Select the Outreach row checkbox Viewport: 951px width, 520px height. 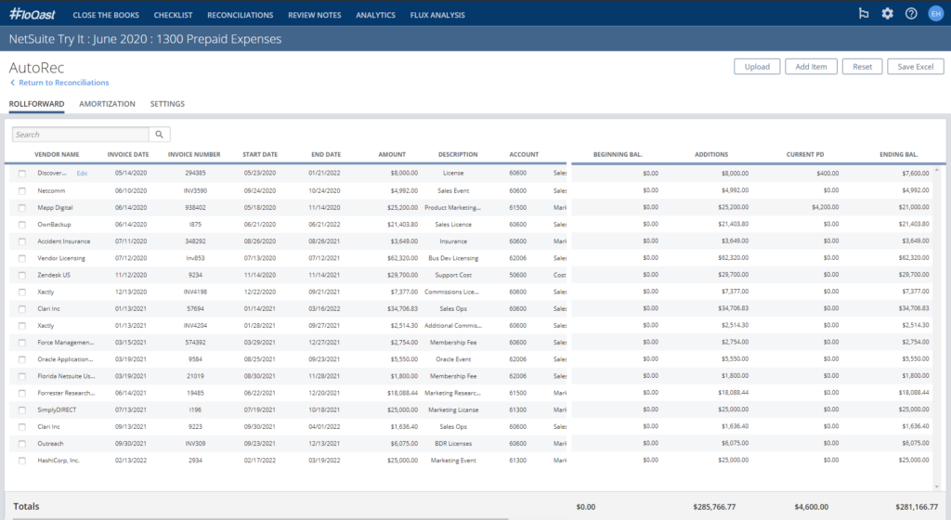tap(22, 444)
